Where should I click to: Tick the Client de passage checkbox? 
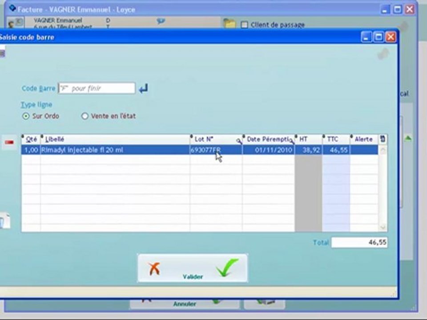click(244, 25)
